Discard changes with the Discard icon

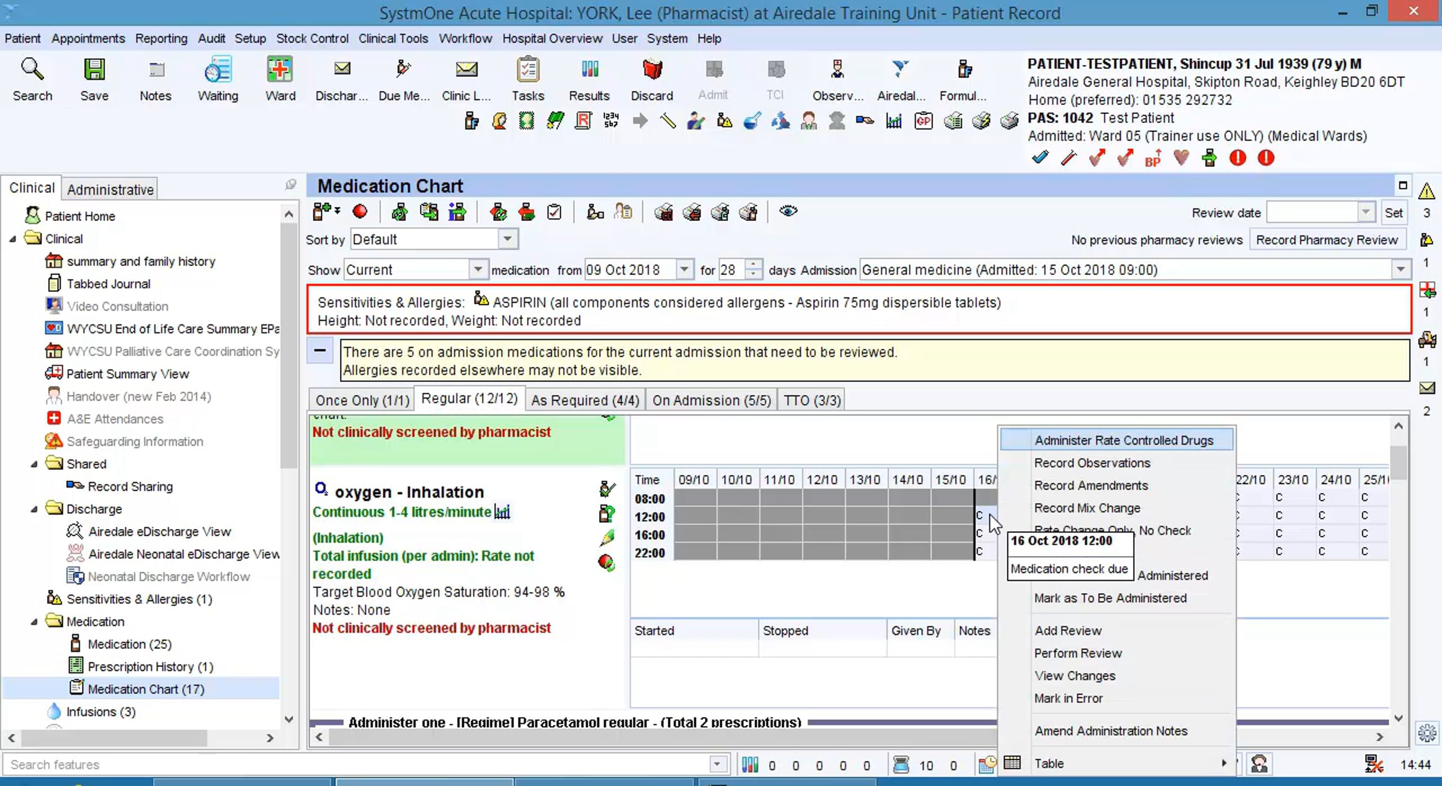click(x=652, y=79)
